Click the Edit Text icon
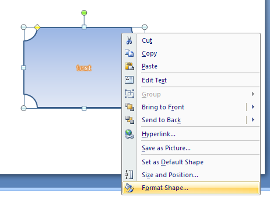Viewport: 270px width, 214px height. [129, 80]
